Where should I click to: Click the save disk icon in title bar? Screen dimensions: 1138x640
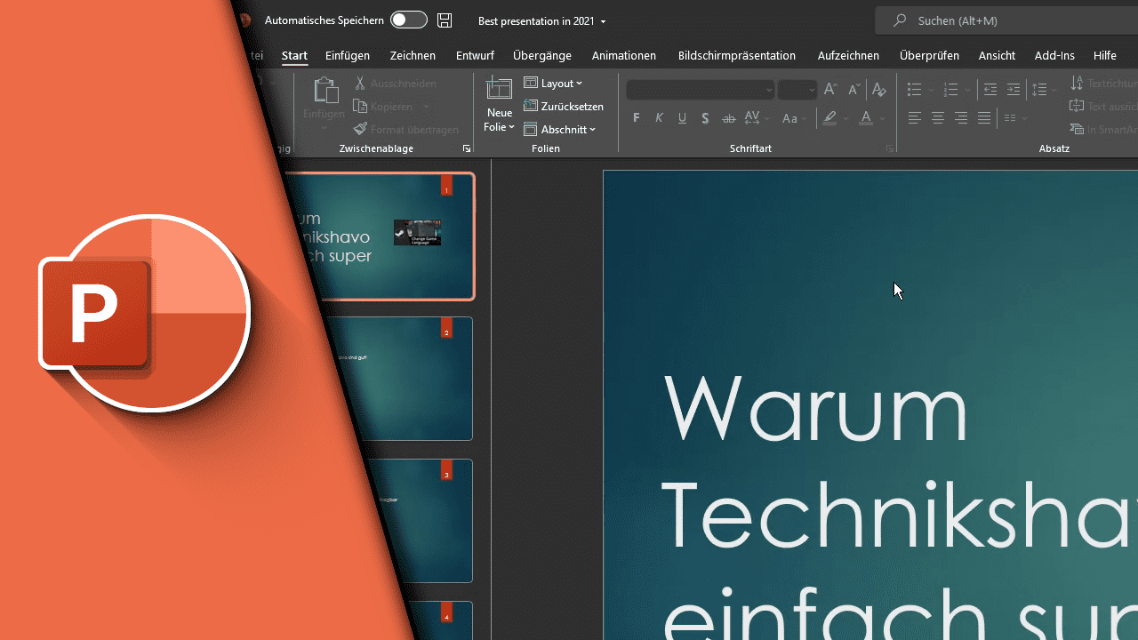(x=445, y=20)
